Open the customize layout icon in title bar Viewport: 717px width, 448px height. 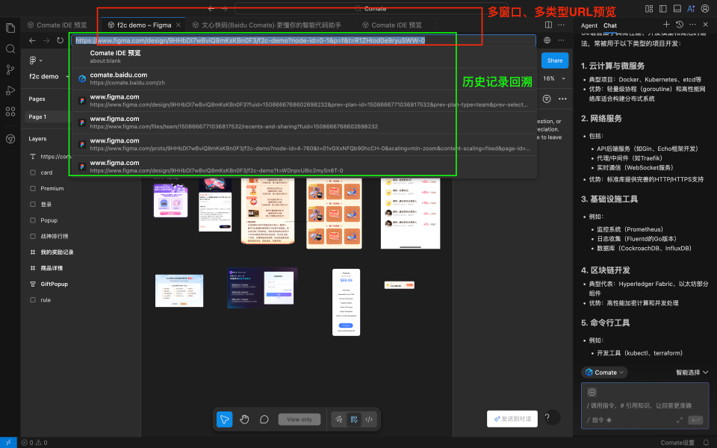[649, 9]
